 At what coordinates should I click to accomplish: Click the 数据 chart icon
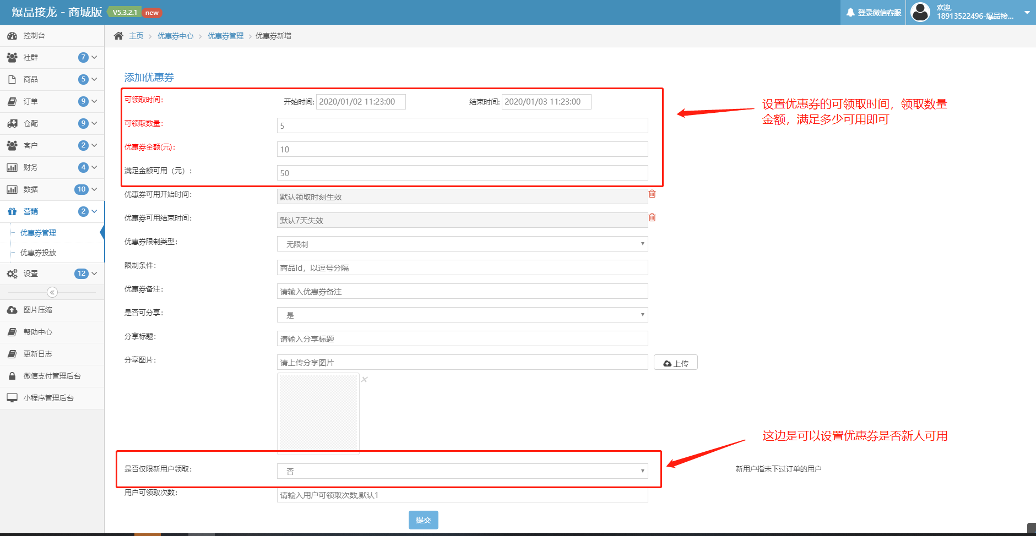pos(12,189)
